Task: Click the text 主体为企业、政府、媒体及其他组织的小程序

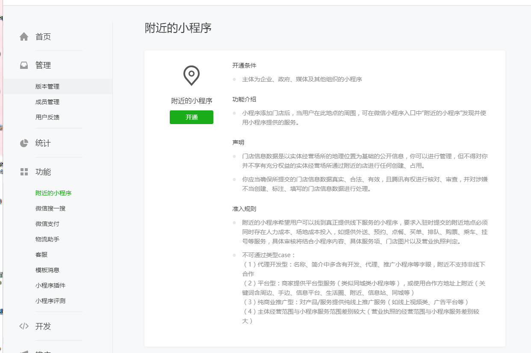Action: click(302, 79)
